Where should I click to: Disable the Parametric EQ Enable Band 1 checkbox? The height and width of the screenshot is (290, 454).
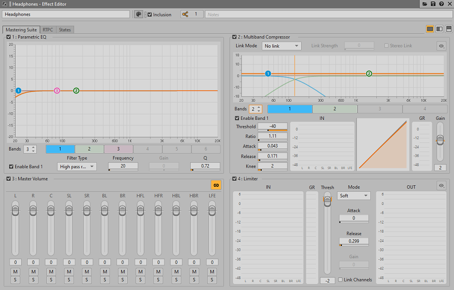click(x=12, y=167)
